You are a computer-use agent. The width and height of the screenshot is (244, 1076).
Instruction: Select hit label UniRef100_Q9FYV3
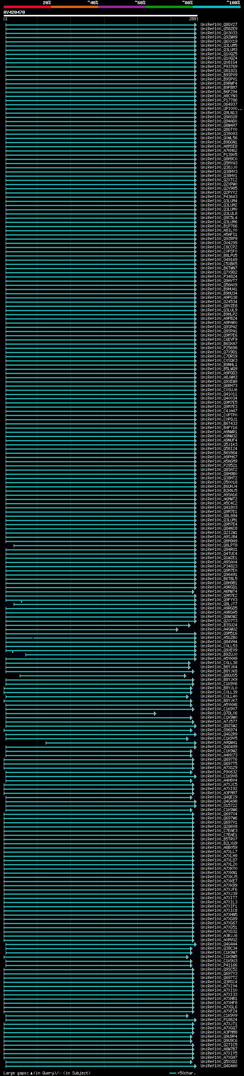click(x=219, y=600)
